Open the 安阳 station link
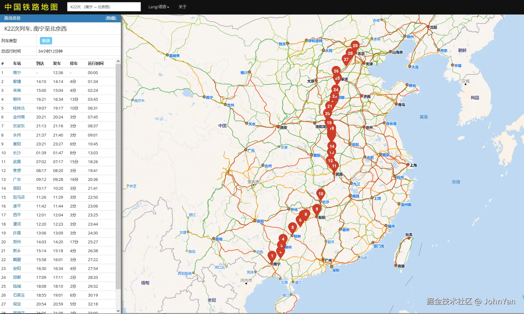Viewport: 524px width, 314px height. coord(17,269)
